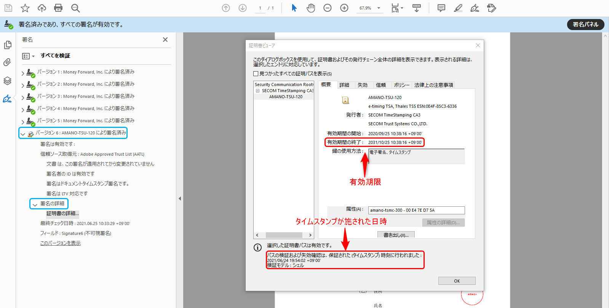The height and width of the screenshot is (308, 609).
Task: Click the certificate tree horizontal scrollbar thumb
Action: pos(284,235)
